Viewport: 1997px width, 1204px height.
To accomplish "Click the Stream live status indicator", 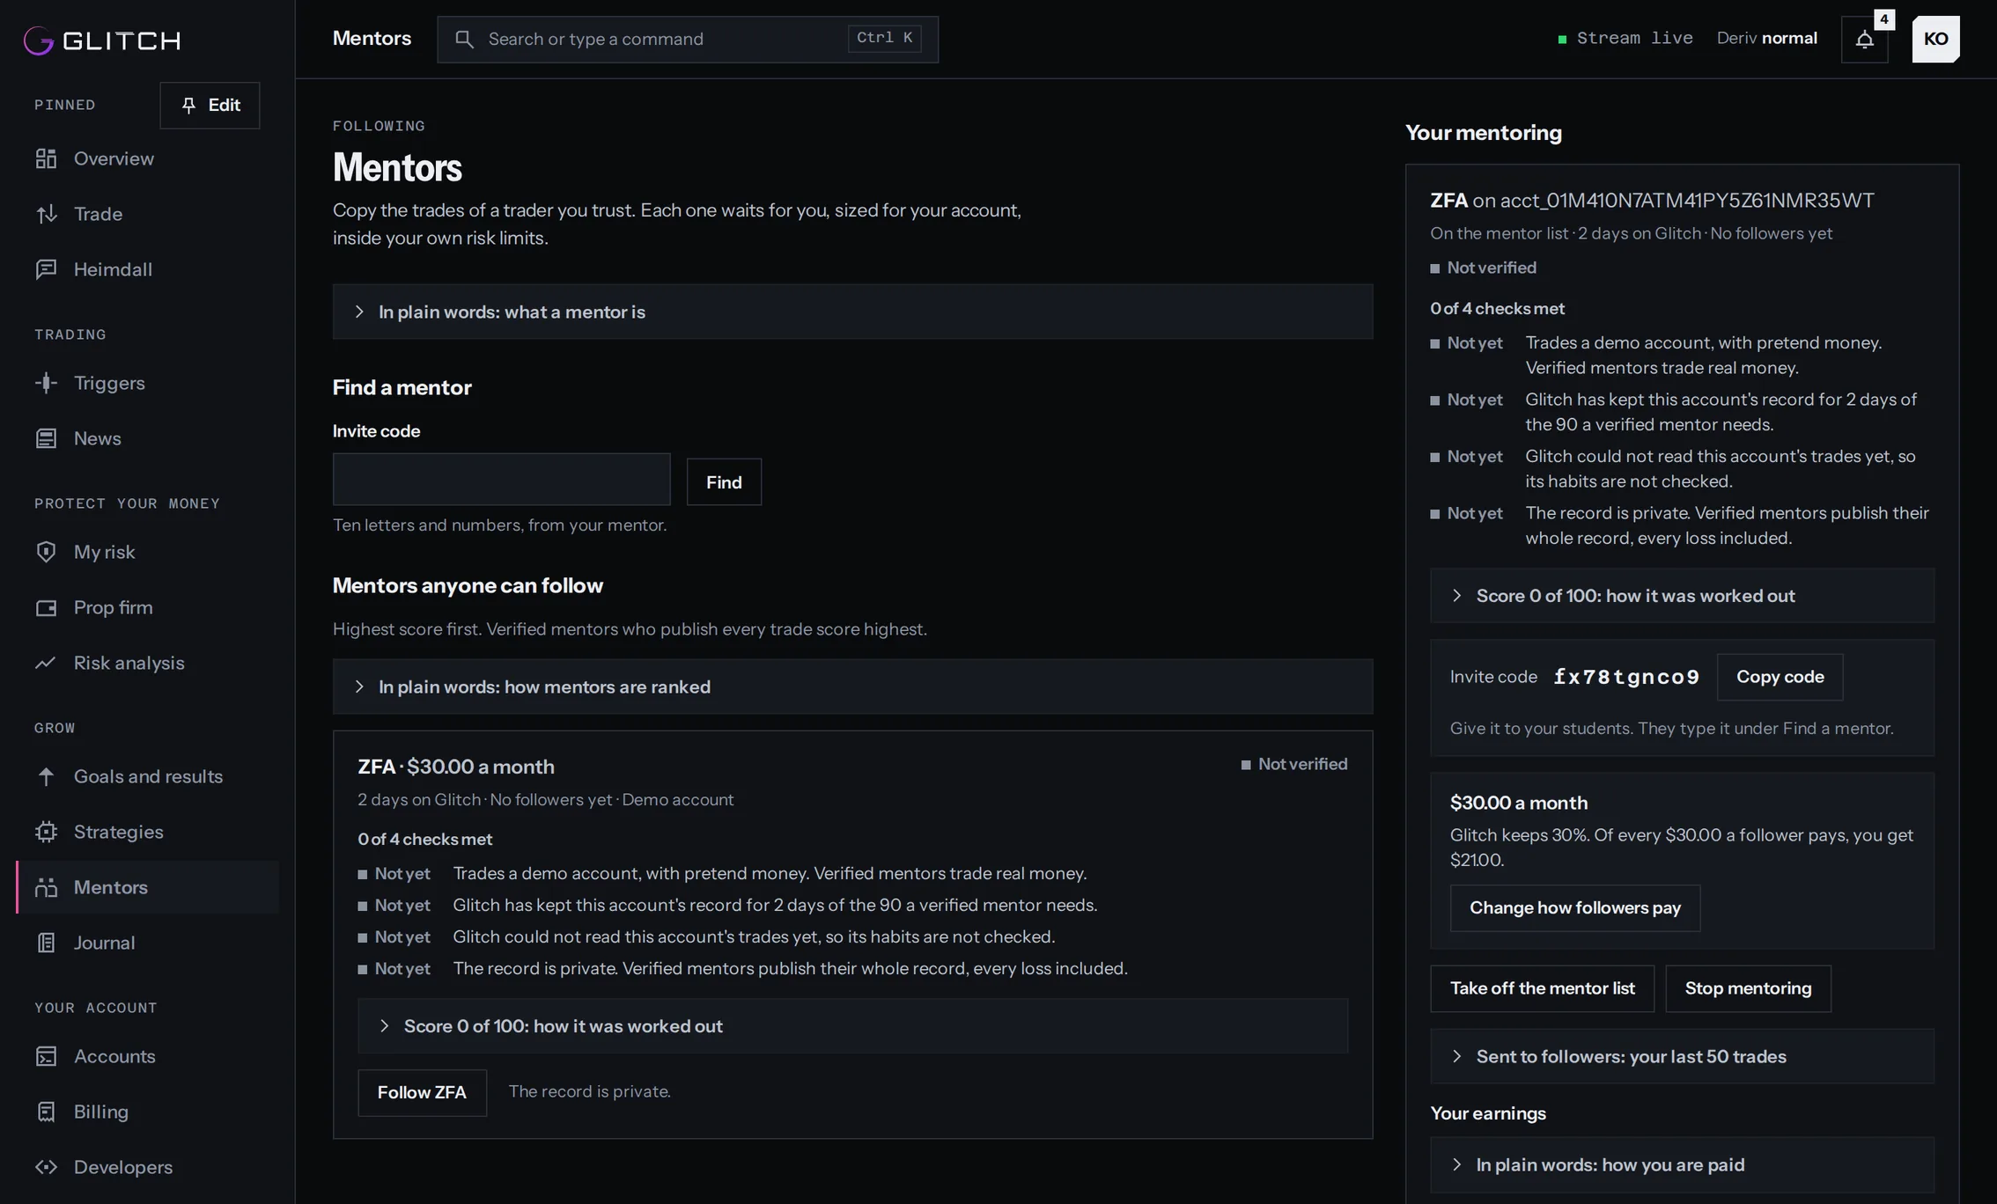I will click(x=1625, y=39).
